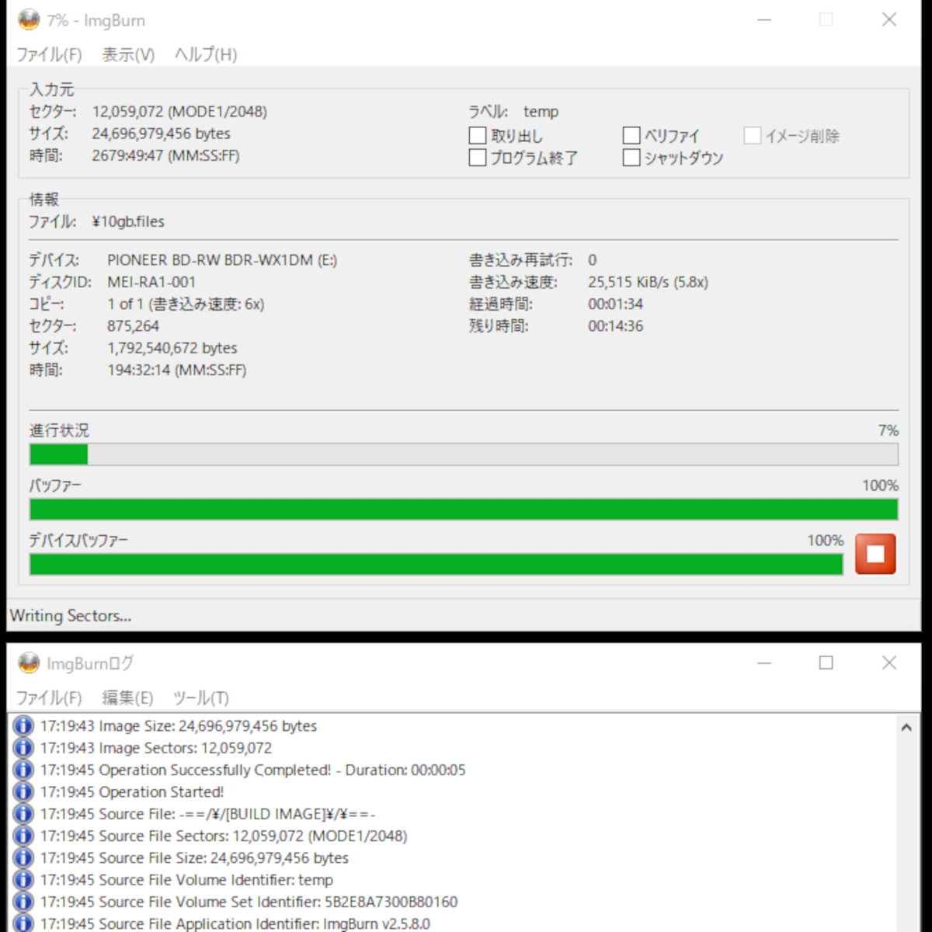Click the info icon next to 'Source File Volume Identifier'
The width and height of the screenshot is (932, 932).
(22, 880)
